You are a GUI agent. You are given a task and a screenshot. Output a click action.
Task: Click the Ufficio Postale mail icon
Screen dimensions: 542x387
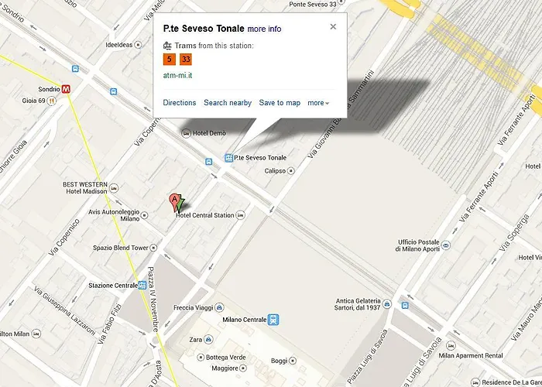[446, 245]
